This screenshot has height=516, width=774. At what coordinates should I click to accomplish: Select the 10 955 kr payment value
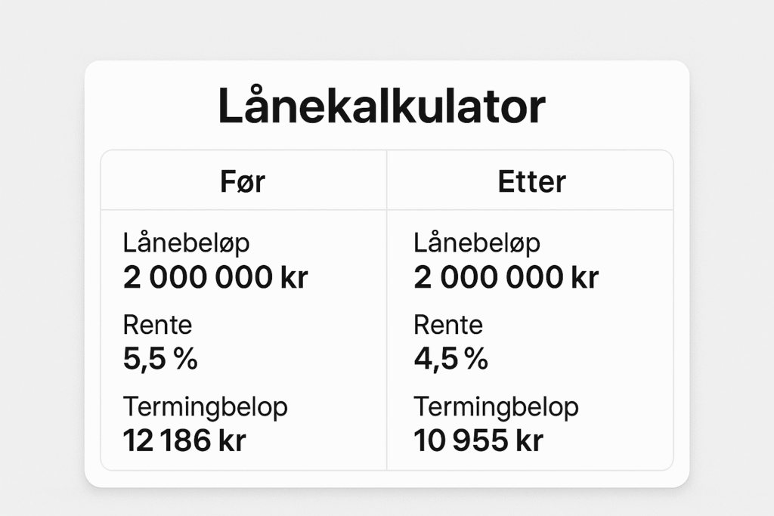tap(478, 440)
